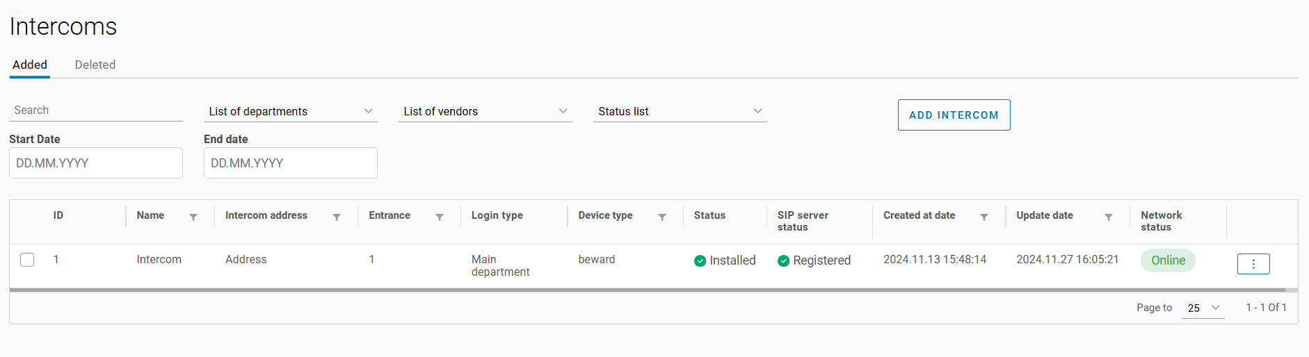Change the page size dropdown showing 25
Screen dimensions: 1309x357
[x=1203, y=308]
